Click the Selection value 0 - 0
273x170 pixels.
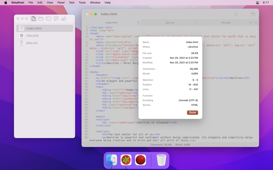(195, 80)
